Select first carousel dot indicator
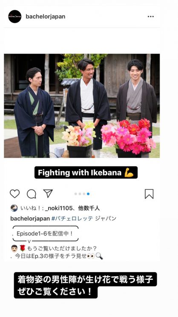Screen dimensions: 178x317 (x=76, y=194)
